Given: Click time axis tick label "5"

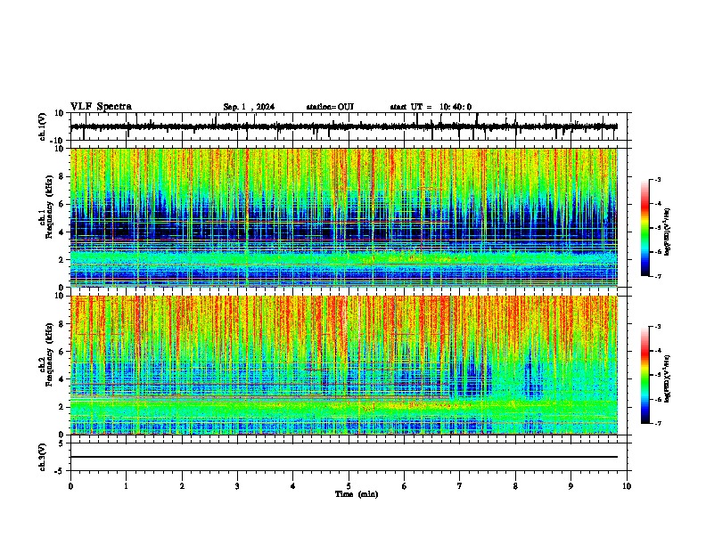Looking at the screenshot, I should coord(349,486).
